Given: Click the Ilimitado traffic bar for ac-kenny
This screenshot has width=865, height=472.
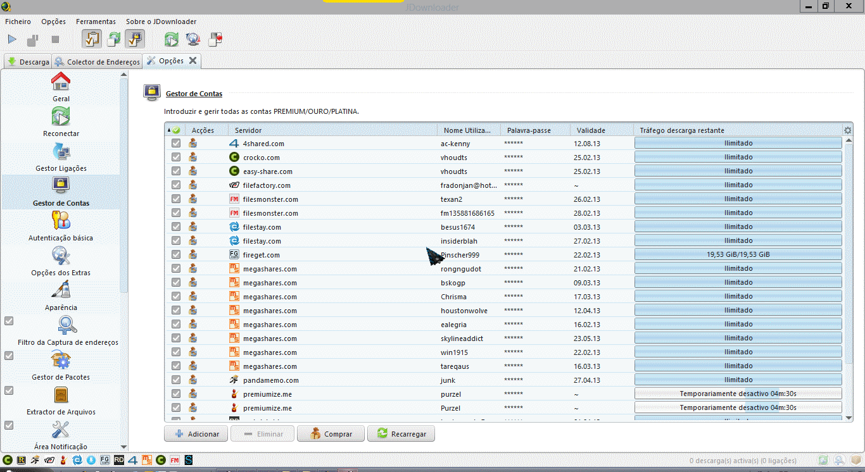Looking at the screenshot, I should pyautogui.click(x=738, y=144).
